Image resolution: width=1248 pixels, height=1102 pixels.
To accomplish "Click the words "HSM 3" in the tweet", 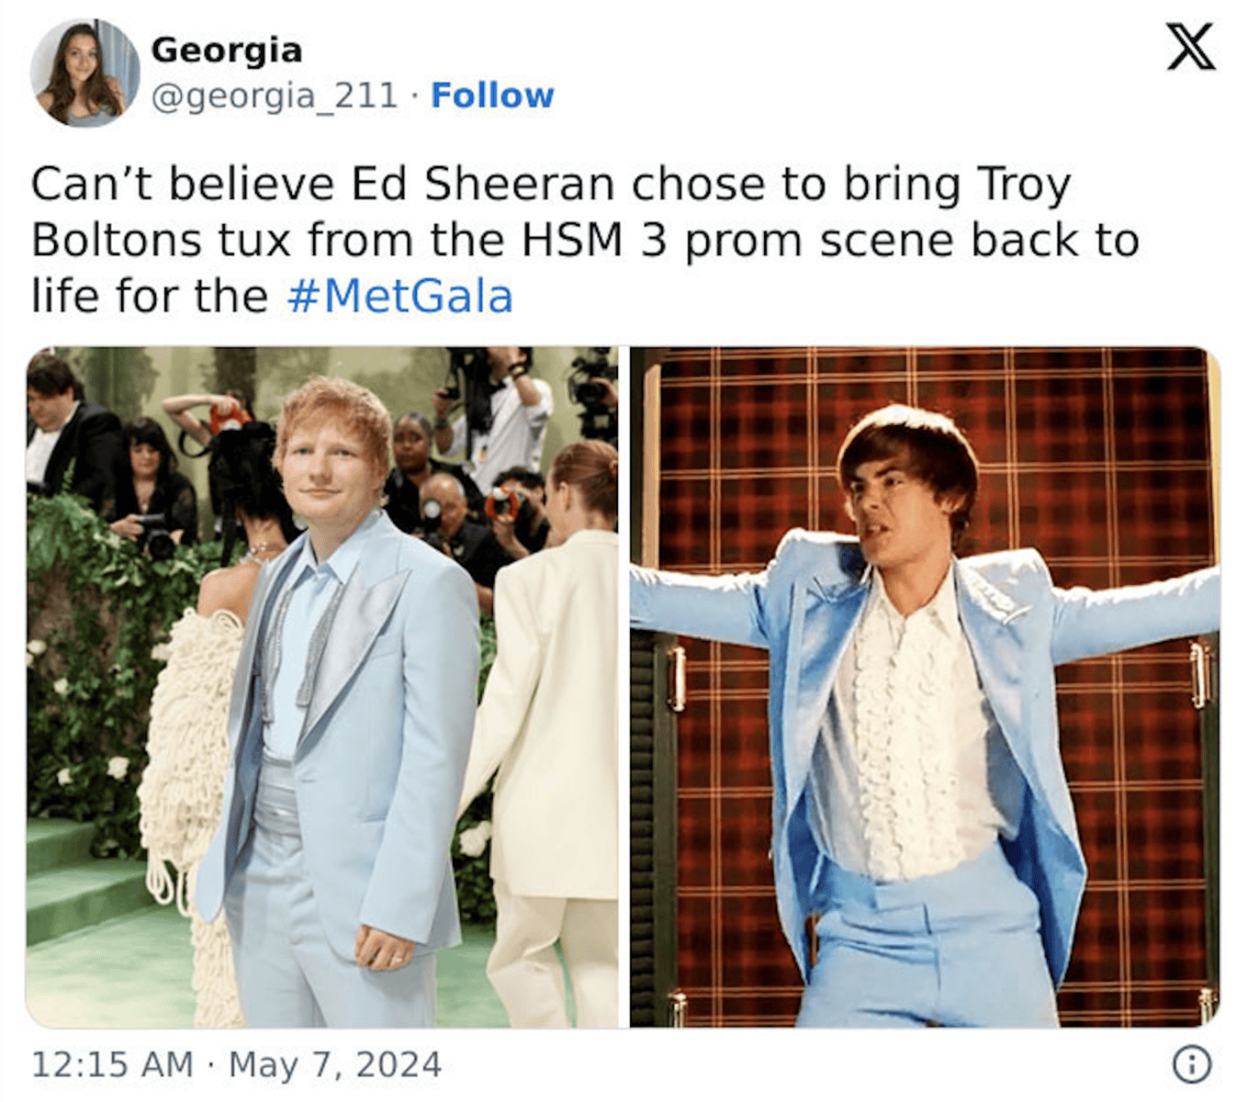I will pyautogui.click(x=595, y=241).
